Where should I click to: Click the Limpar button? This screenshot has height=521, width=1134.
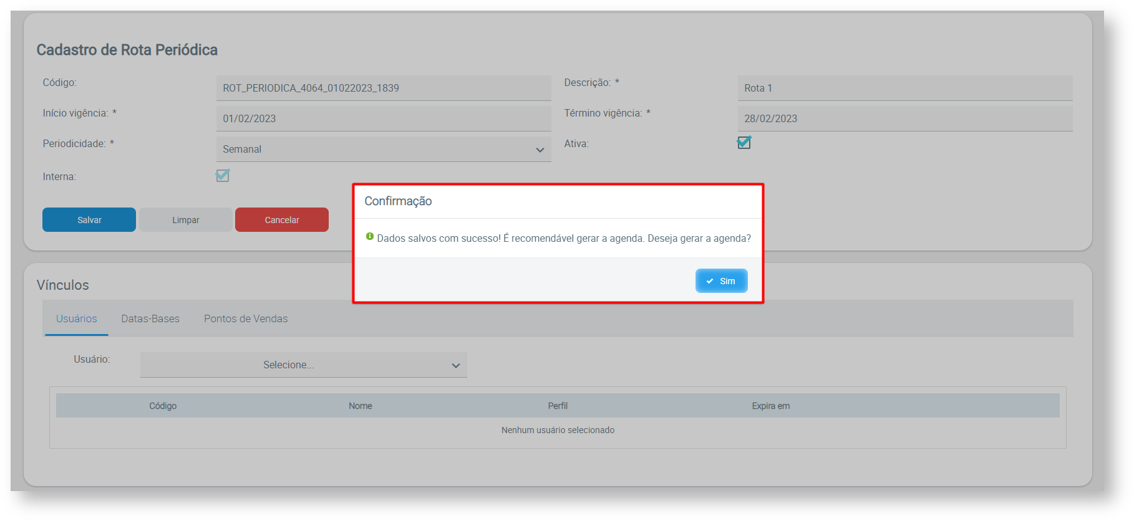tap(186, 220)
